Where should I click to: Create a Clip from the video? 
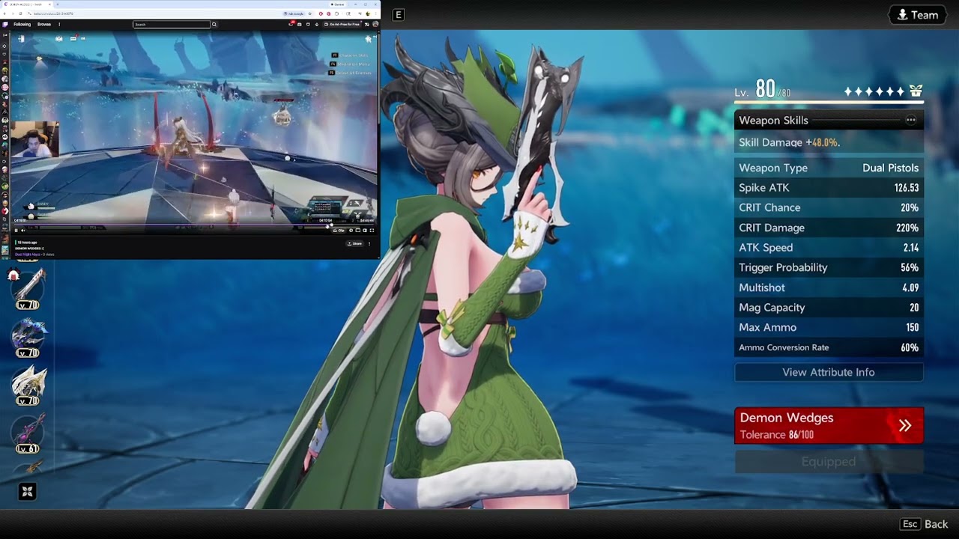coord(339,231)
